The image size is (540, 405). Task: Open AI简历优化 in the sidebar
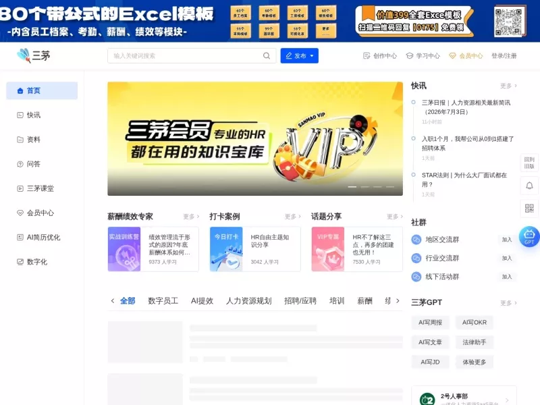point(42,238)
